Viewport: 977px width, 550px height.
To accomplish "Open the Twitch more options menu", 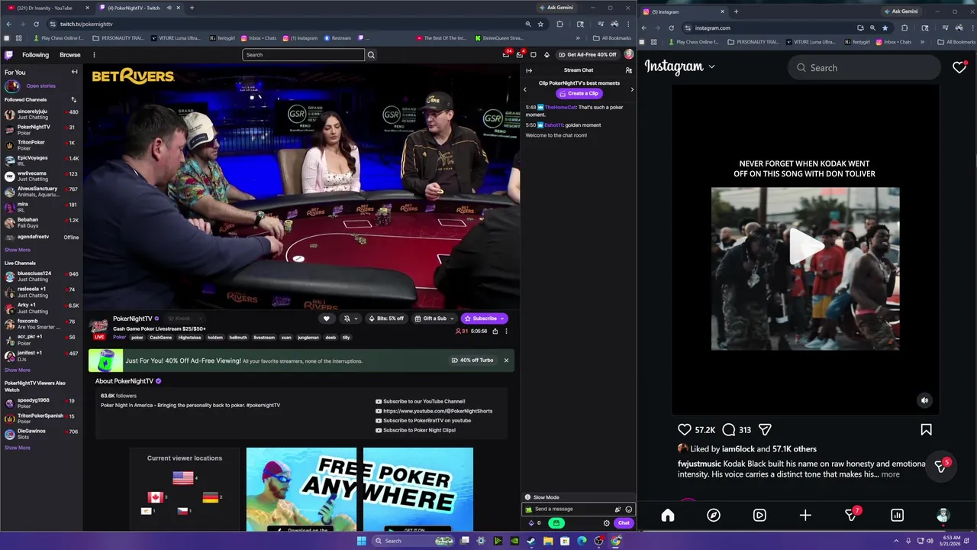I will point(94,55).
